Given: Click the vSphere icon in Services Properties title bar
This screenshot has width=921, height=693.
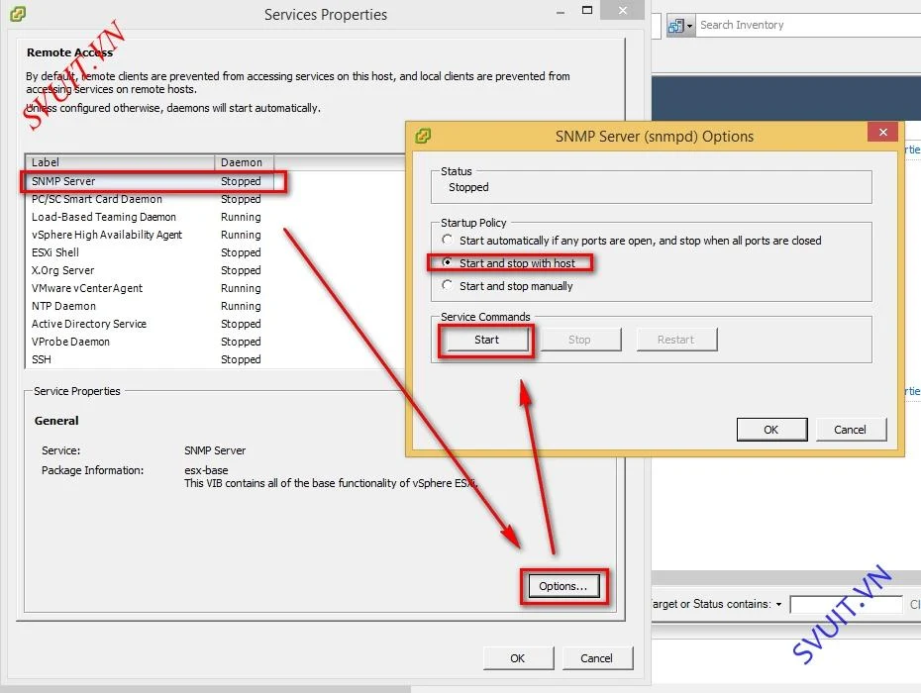Looking at the screenshot, I should [18, 14].
